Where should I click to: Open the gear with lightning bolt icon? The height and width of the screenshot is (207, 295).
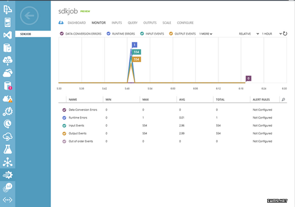[x=8, y=112]
